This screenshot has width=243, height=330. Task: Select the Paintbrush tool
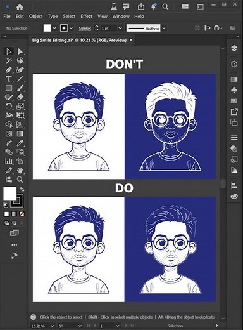click(20, 88)
